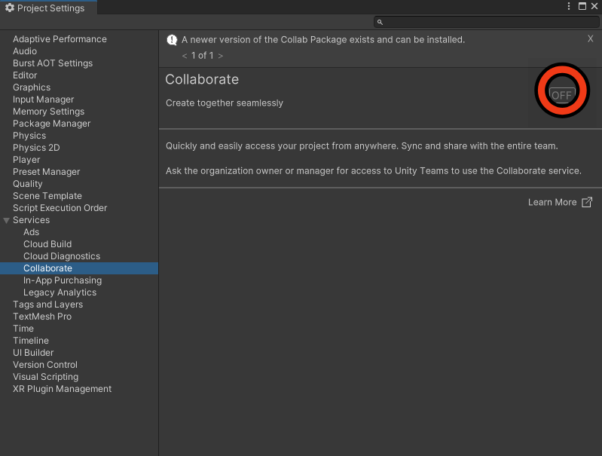The height and width of the screenshot is (456, 602).
Task: Select the Editor settings category
Action: [25, 75]
